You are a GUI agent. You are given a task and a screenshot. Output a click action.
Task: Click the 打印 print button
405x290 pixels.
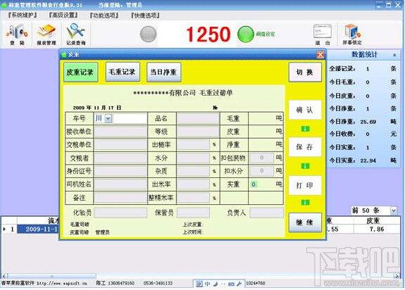305,185
